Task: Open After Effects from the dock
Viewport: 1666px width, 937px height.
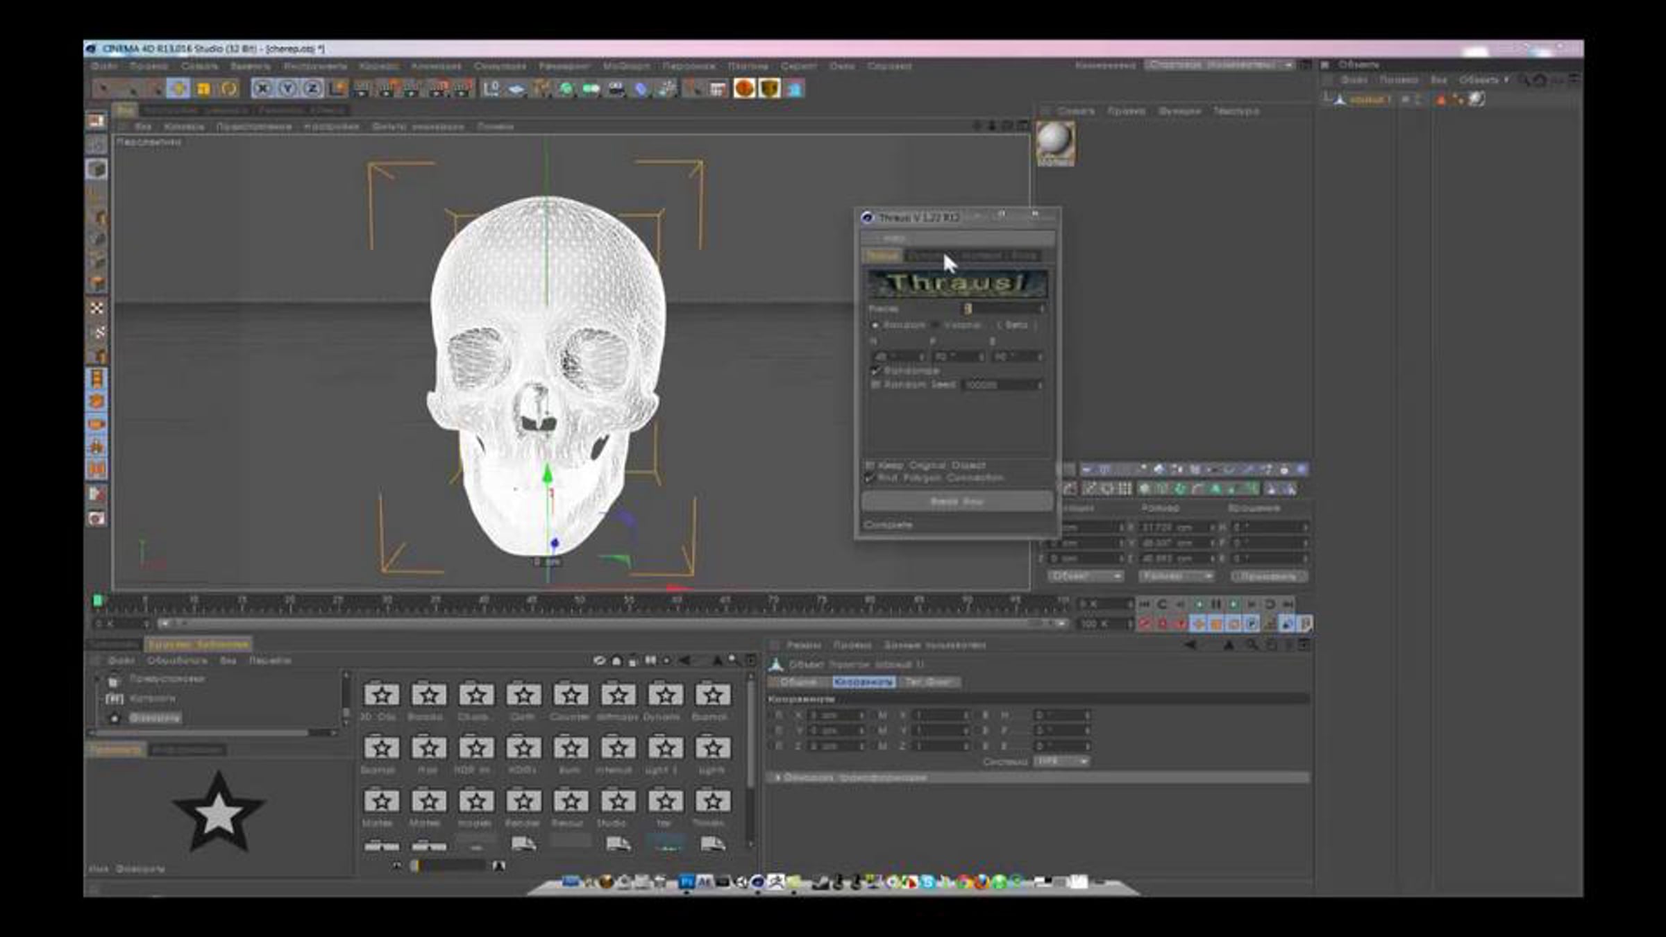Action: pos(705,881)
